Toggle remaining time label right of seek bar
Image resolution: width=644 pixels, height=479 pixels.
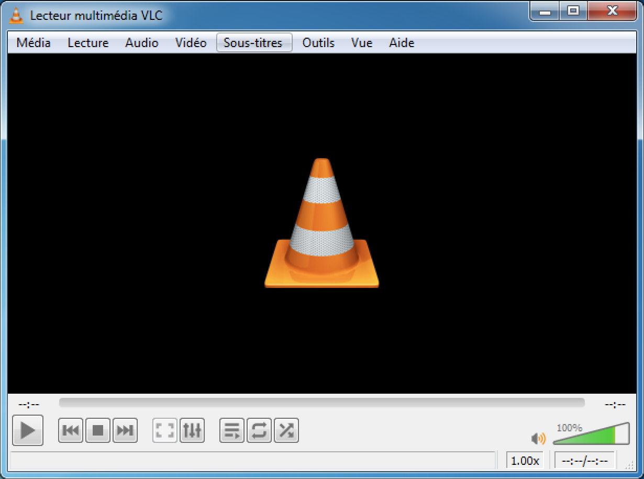click(615, 405)
